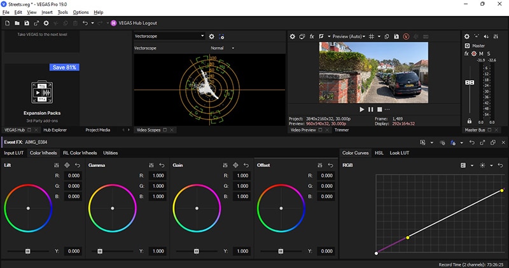This screenshot has height=268, width=509.
Task: Toggle the overlays grid icon
Action: coord(372,37)
